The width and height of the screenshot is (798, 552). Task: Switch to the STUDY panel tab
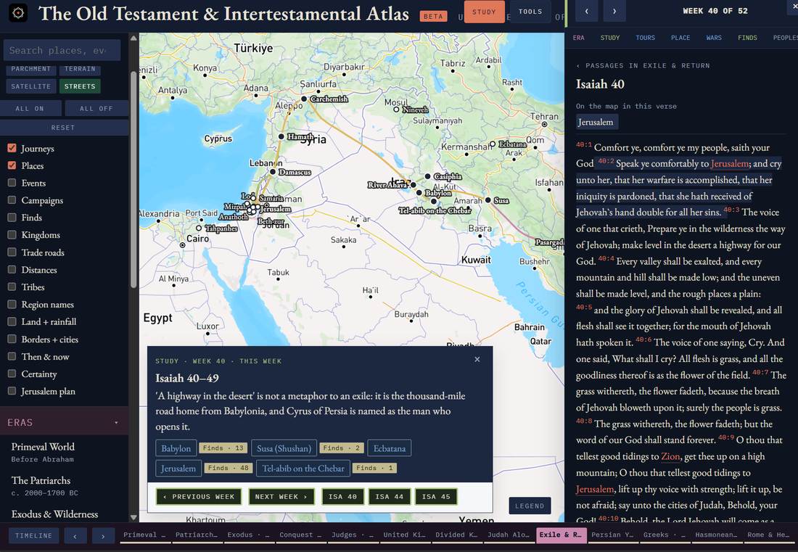coord(609,38)
